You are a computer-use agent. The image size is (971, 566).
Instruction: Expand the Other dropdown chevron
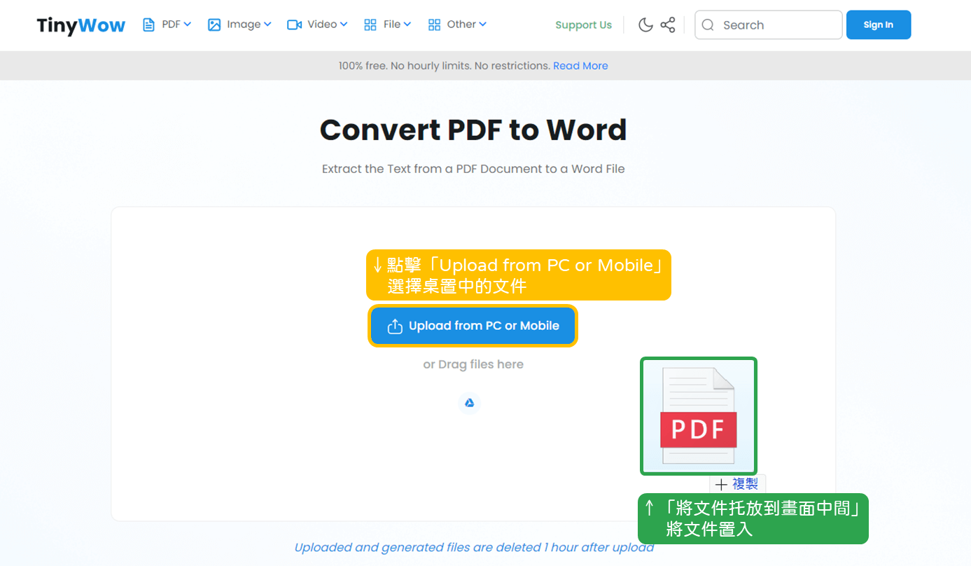coord(482,25)
